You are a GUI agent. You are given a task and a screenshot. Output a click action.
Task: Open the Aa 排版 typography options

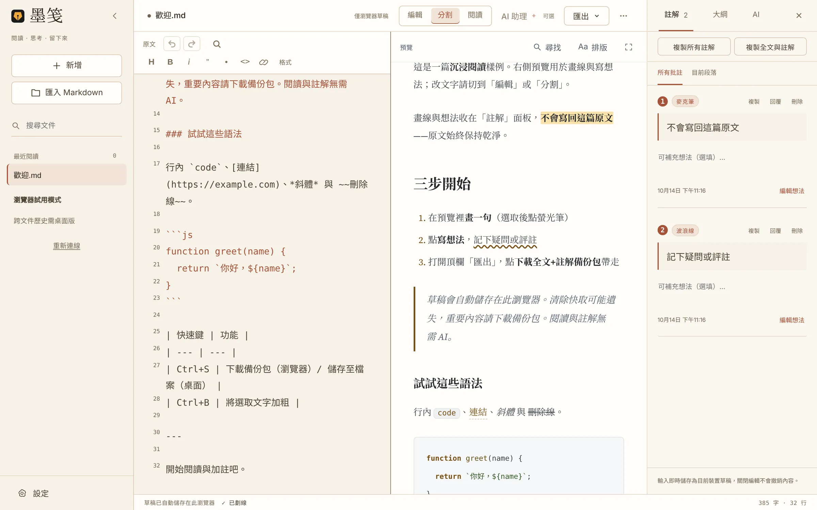pos(593,47)
